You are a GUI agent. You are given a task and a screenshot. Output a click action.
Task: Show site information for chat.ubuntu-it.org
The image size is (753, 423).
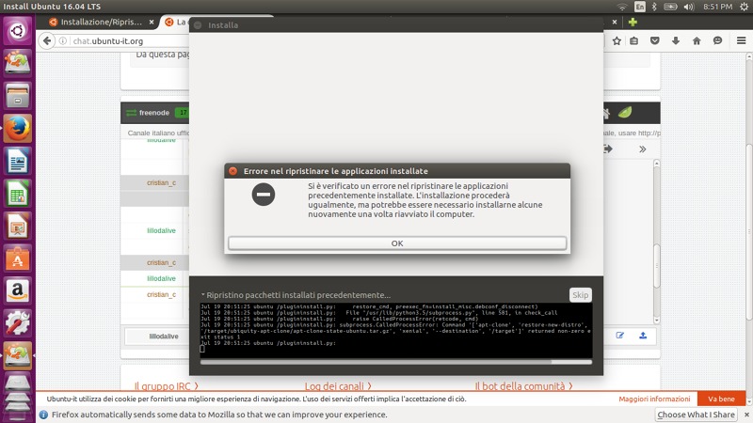63,40
